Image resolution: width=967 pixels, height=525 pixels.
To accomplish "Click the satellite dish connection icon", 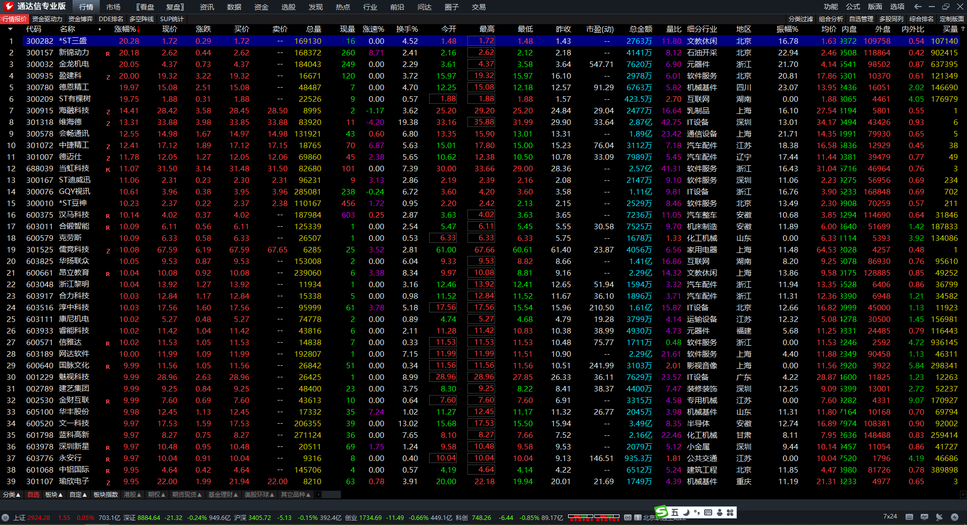I will tap(939, 517).
